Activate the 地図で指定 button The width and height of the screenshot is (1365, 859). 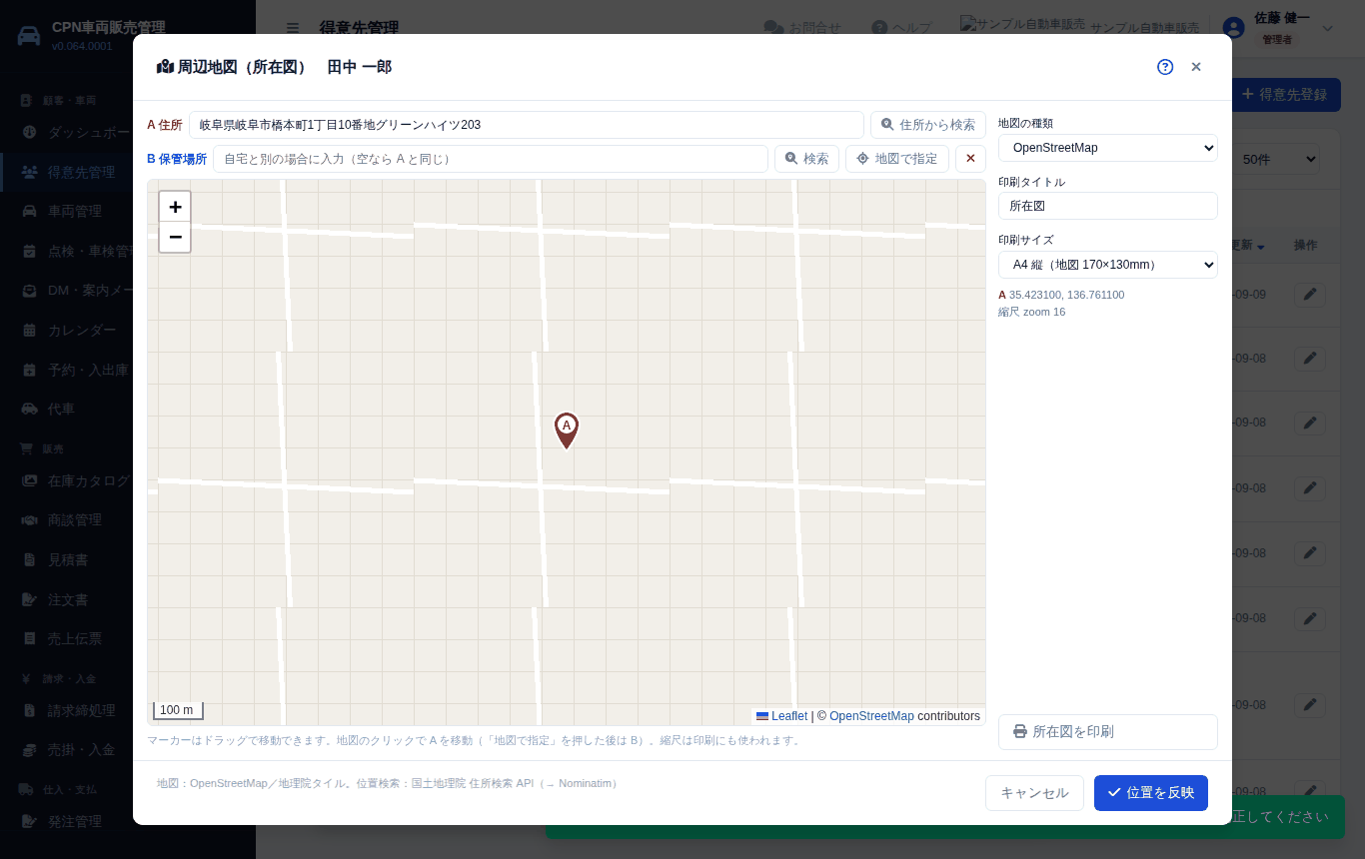(x=897, y=159)
